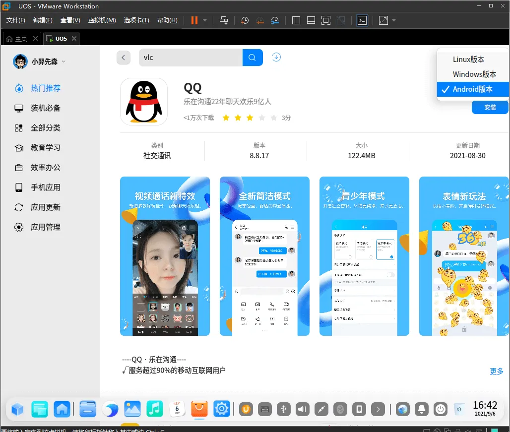The image size is (510, 432).
Task: Click the app store bag dock icon
Action: 199,409
